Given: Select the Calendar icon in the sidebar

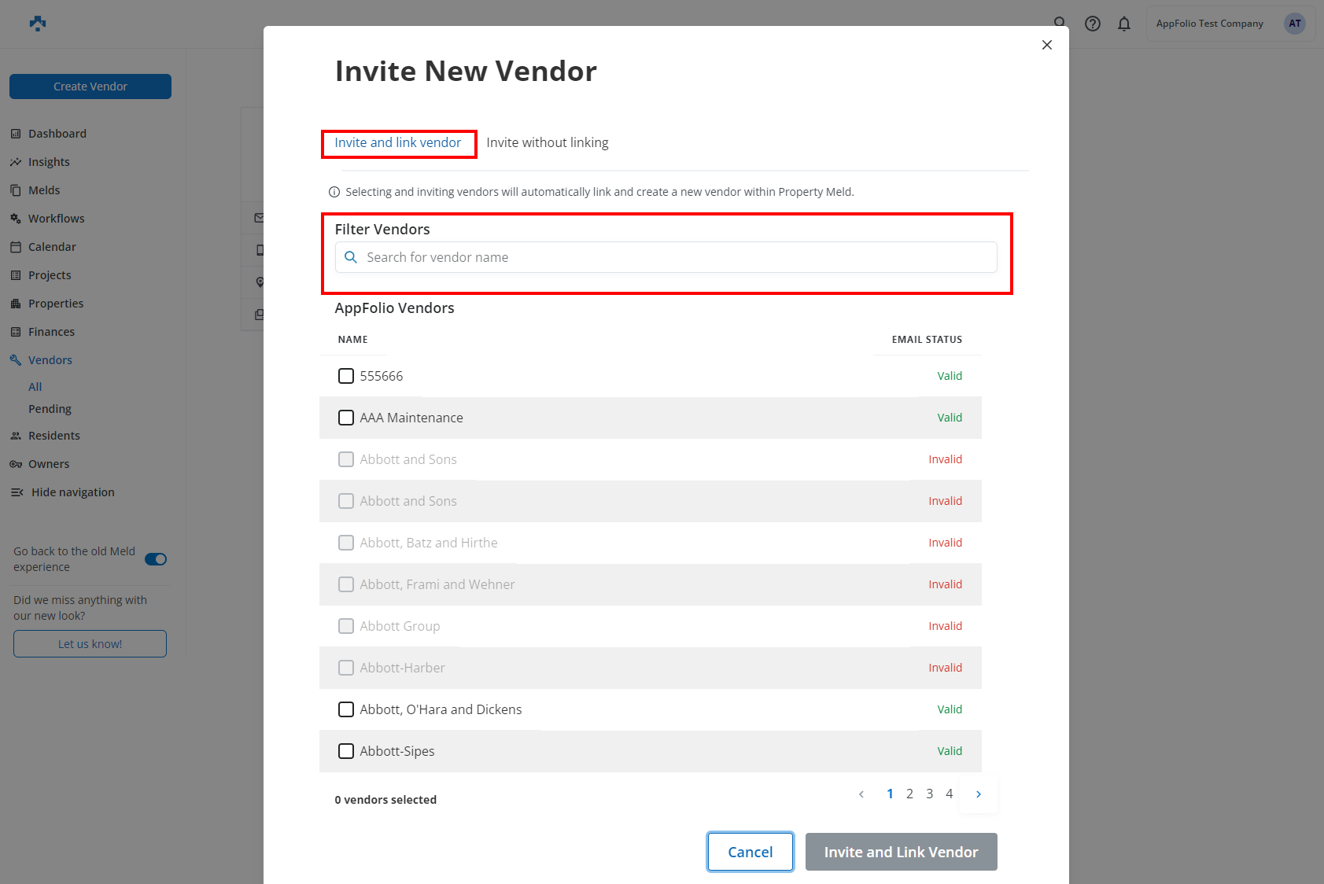Looking at the screenshot, I should tap(17, 246).
